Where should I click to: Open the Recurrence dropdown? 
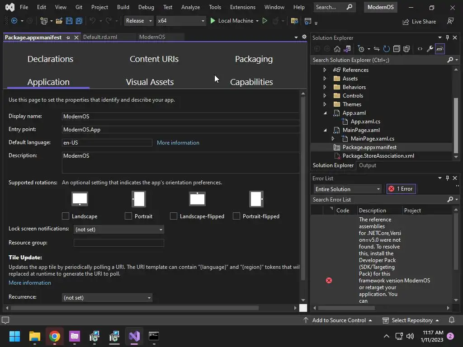pos(107,298)
